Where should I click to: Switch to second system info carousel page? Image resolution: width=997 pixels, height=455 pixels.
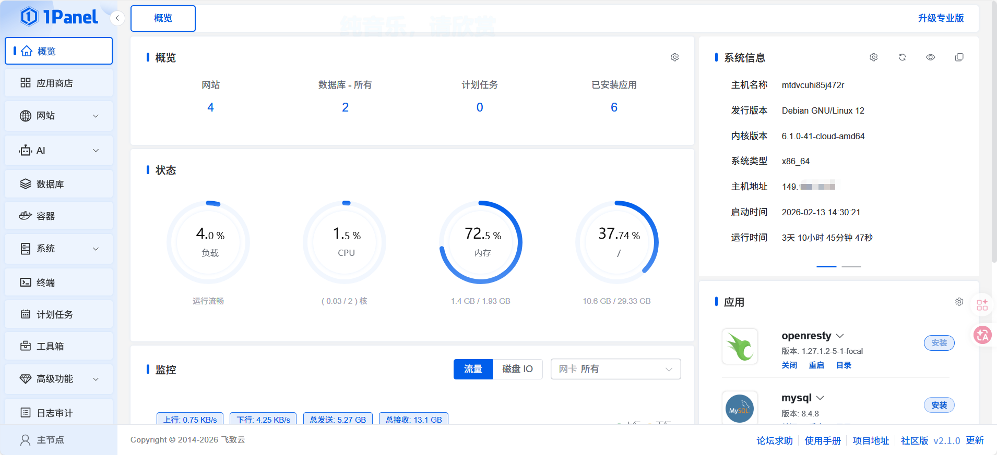851,266
